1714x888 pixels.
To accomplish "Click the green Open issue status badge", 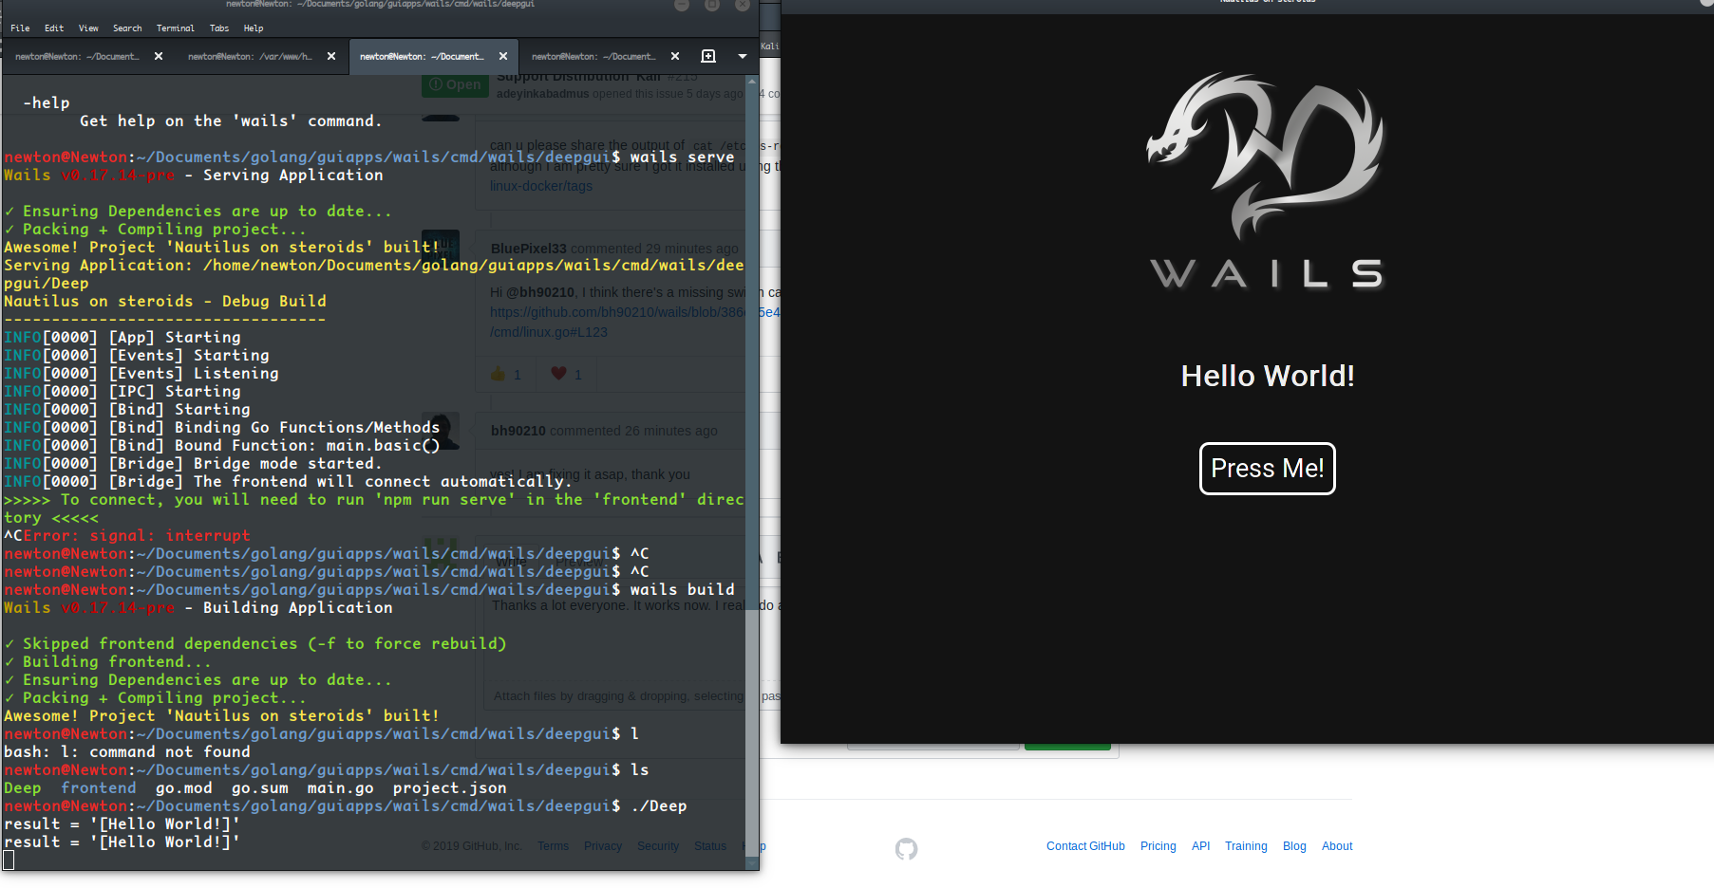I will pos(455,84).
